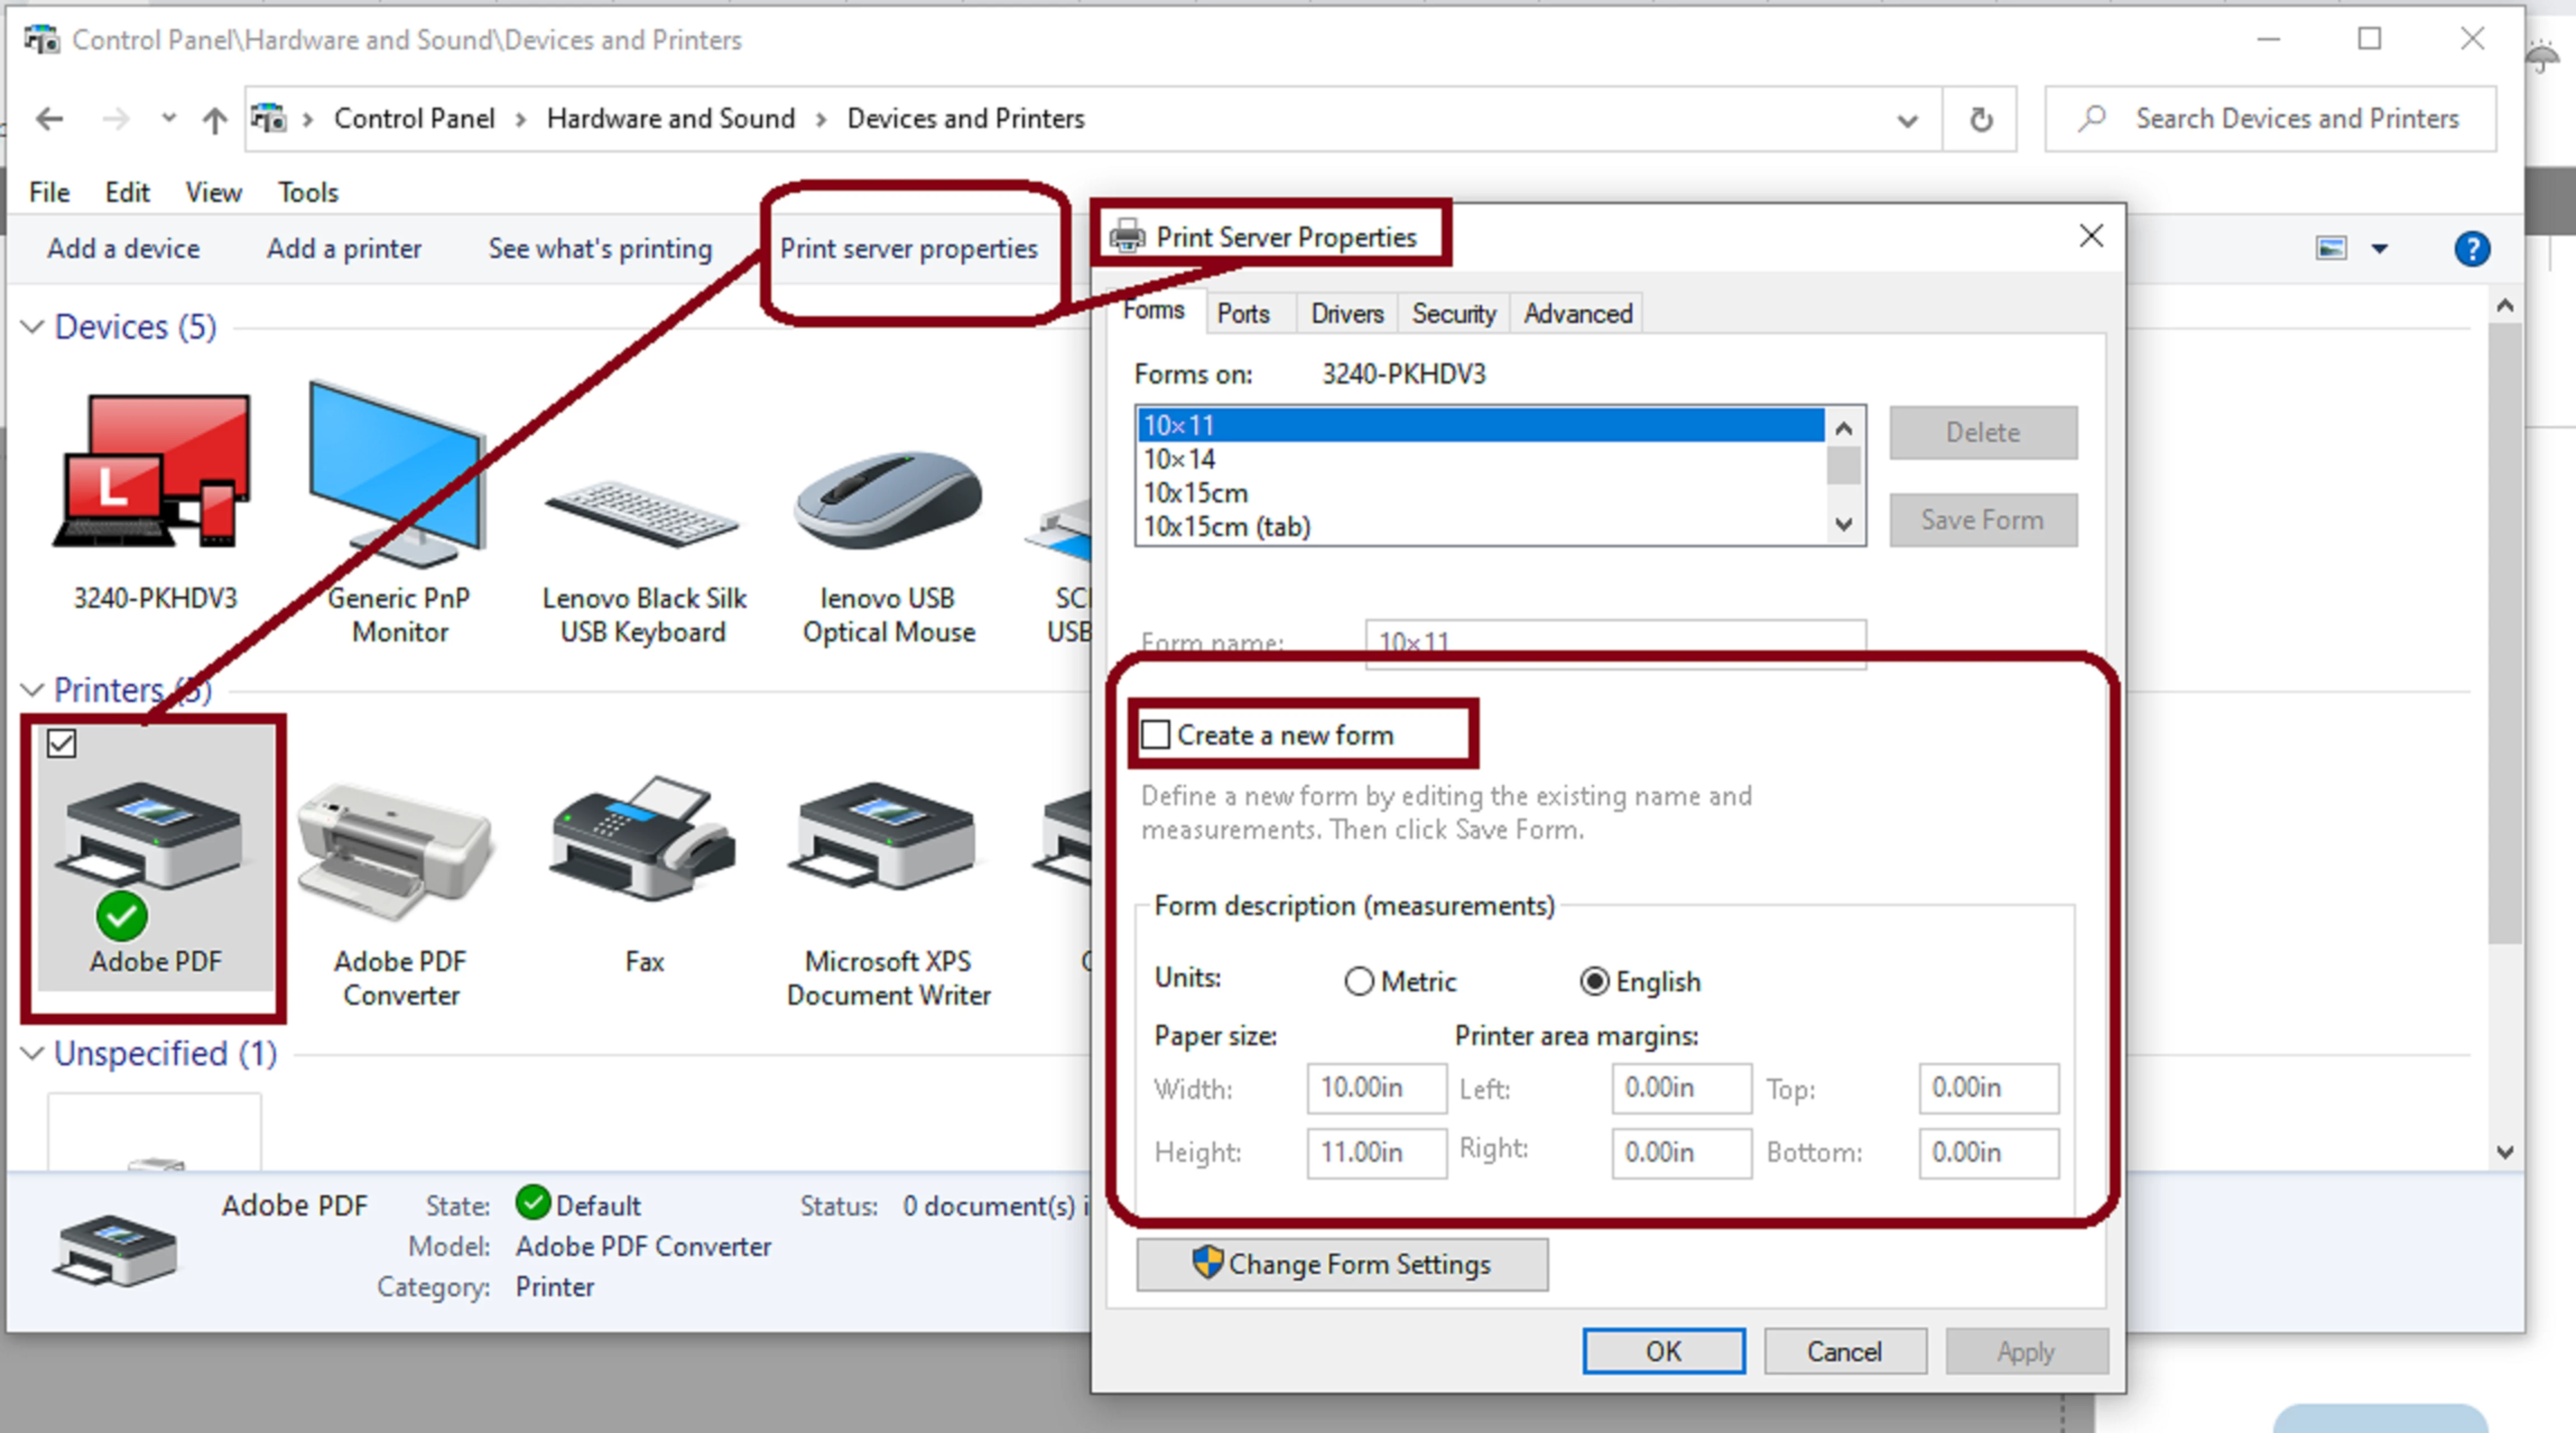Uncheck the Adobe PDF printer checkbox

[x=62, y=743]
